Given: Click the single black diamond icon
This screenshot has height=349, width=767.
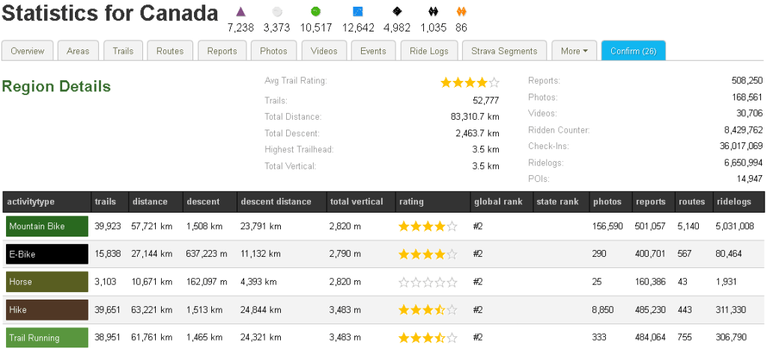Looking at the screenshot, I should pos(396,11).
